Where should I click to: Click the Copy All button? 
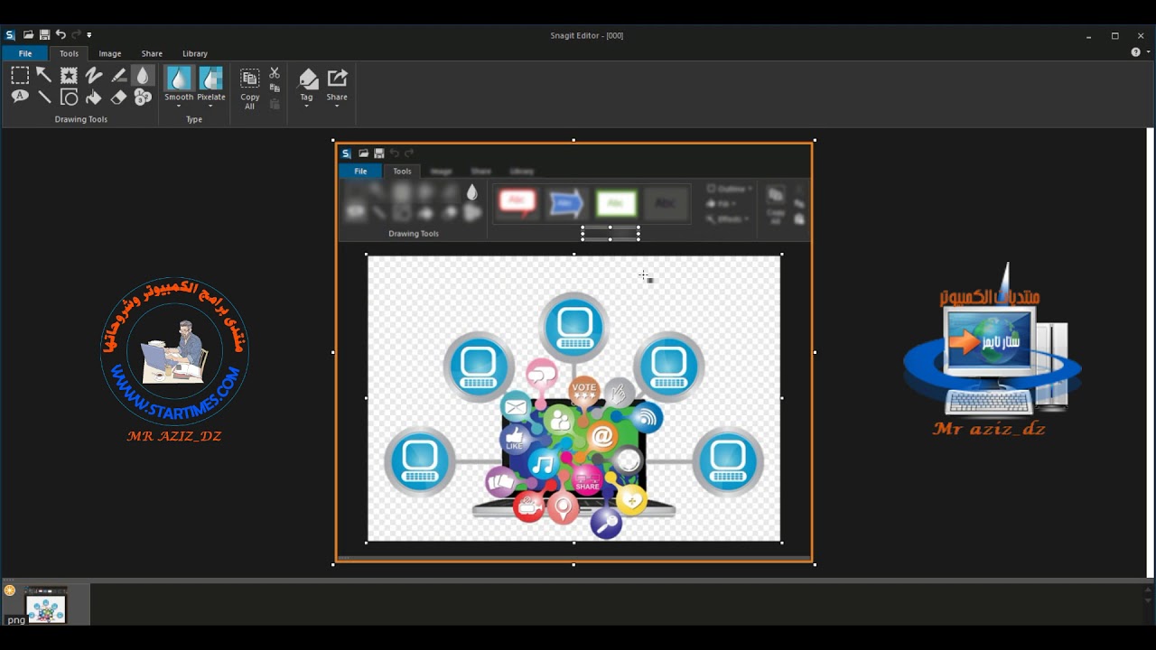[250, 88]
